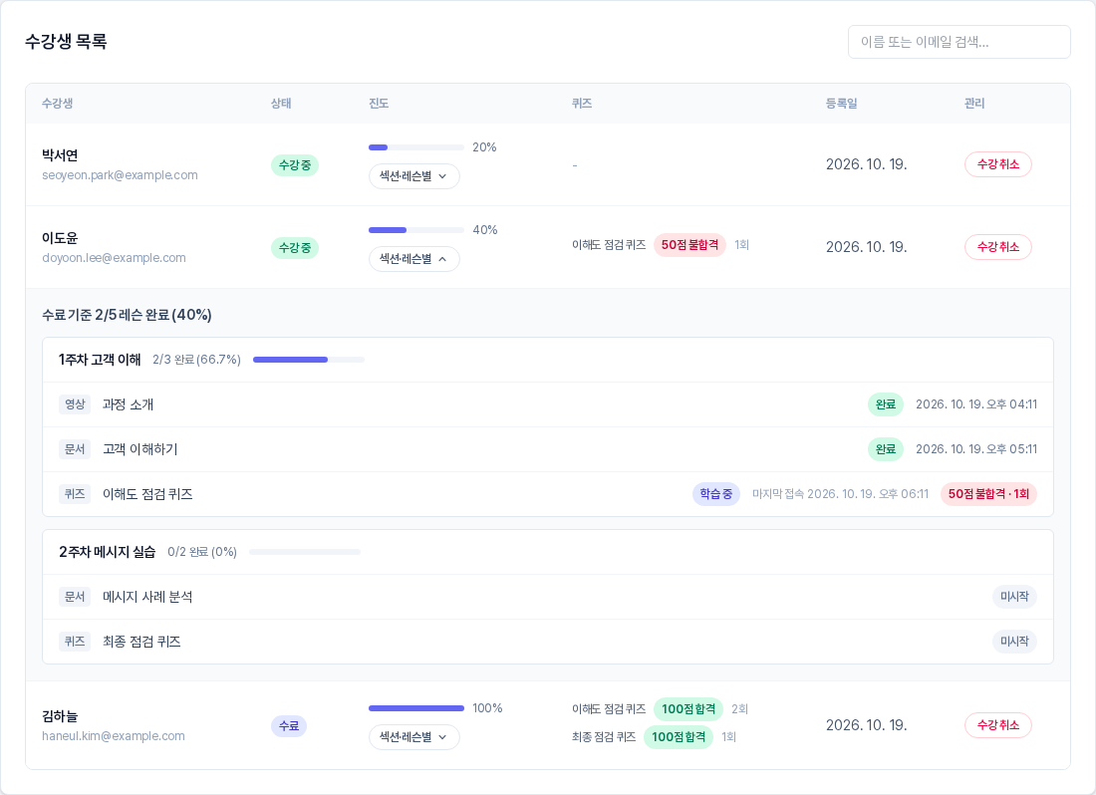Screen dimensions: 1096x795
Task: Click the name or email search field
Action: click(959, 42)
